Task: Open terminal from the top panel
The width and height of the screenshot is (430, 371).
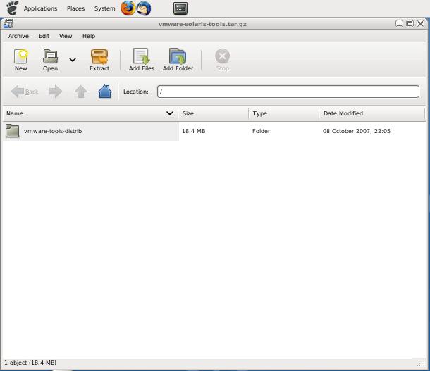Action: [180, 8]
